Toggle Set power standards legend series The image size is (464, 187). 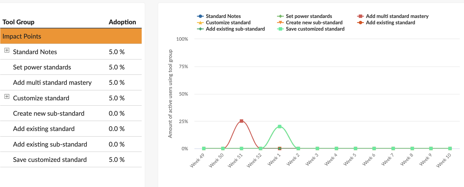(309, 16)
